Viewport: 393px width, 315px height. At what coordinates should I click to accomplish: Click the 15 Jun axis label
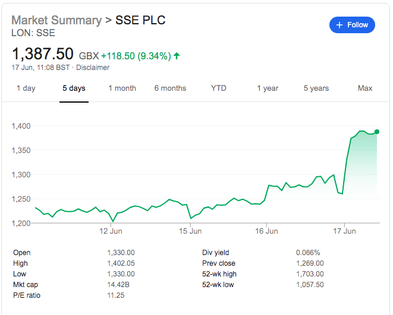click(x=190, y=231)
